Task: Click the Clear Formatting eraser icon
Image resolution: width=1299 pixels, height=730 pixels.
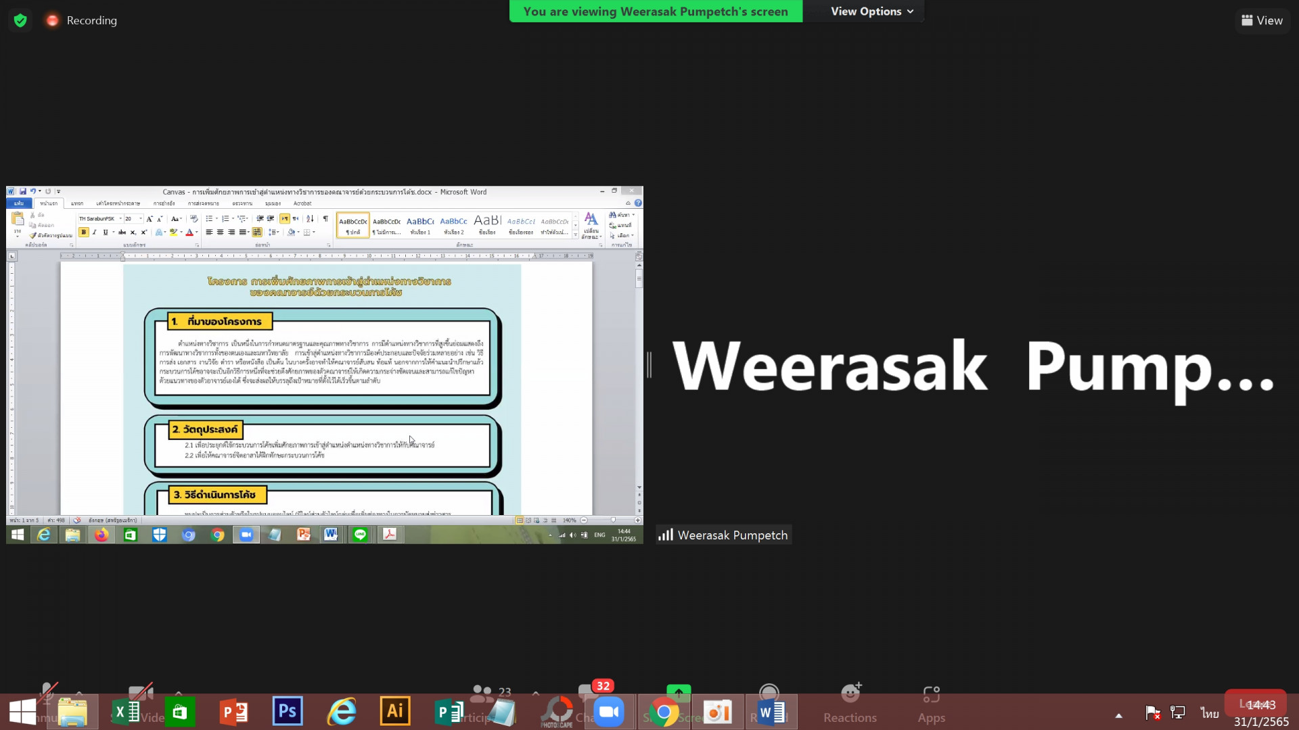Action: coord(193,218)
